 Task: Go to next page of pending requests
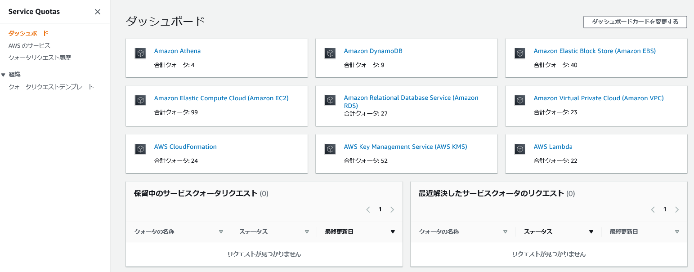coord(392,210)
